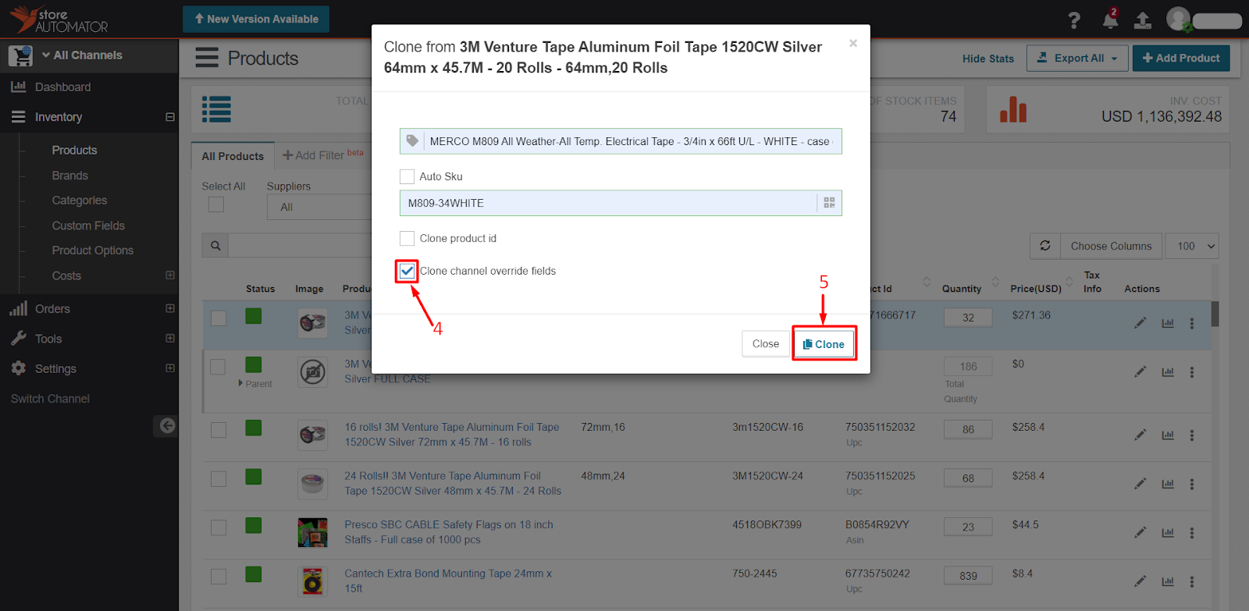The height and width of the screenshot is (611, 1249).
Task: Open stats chart for 24 Rolls product
Action: [x=1168, y=484]
